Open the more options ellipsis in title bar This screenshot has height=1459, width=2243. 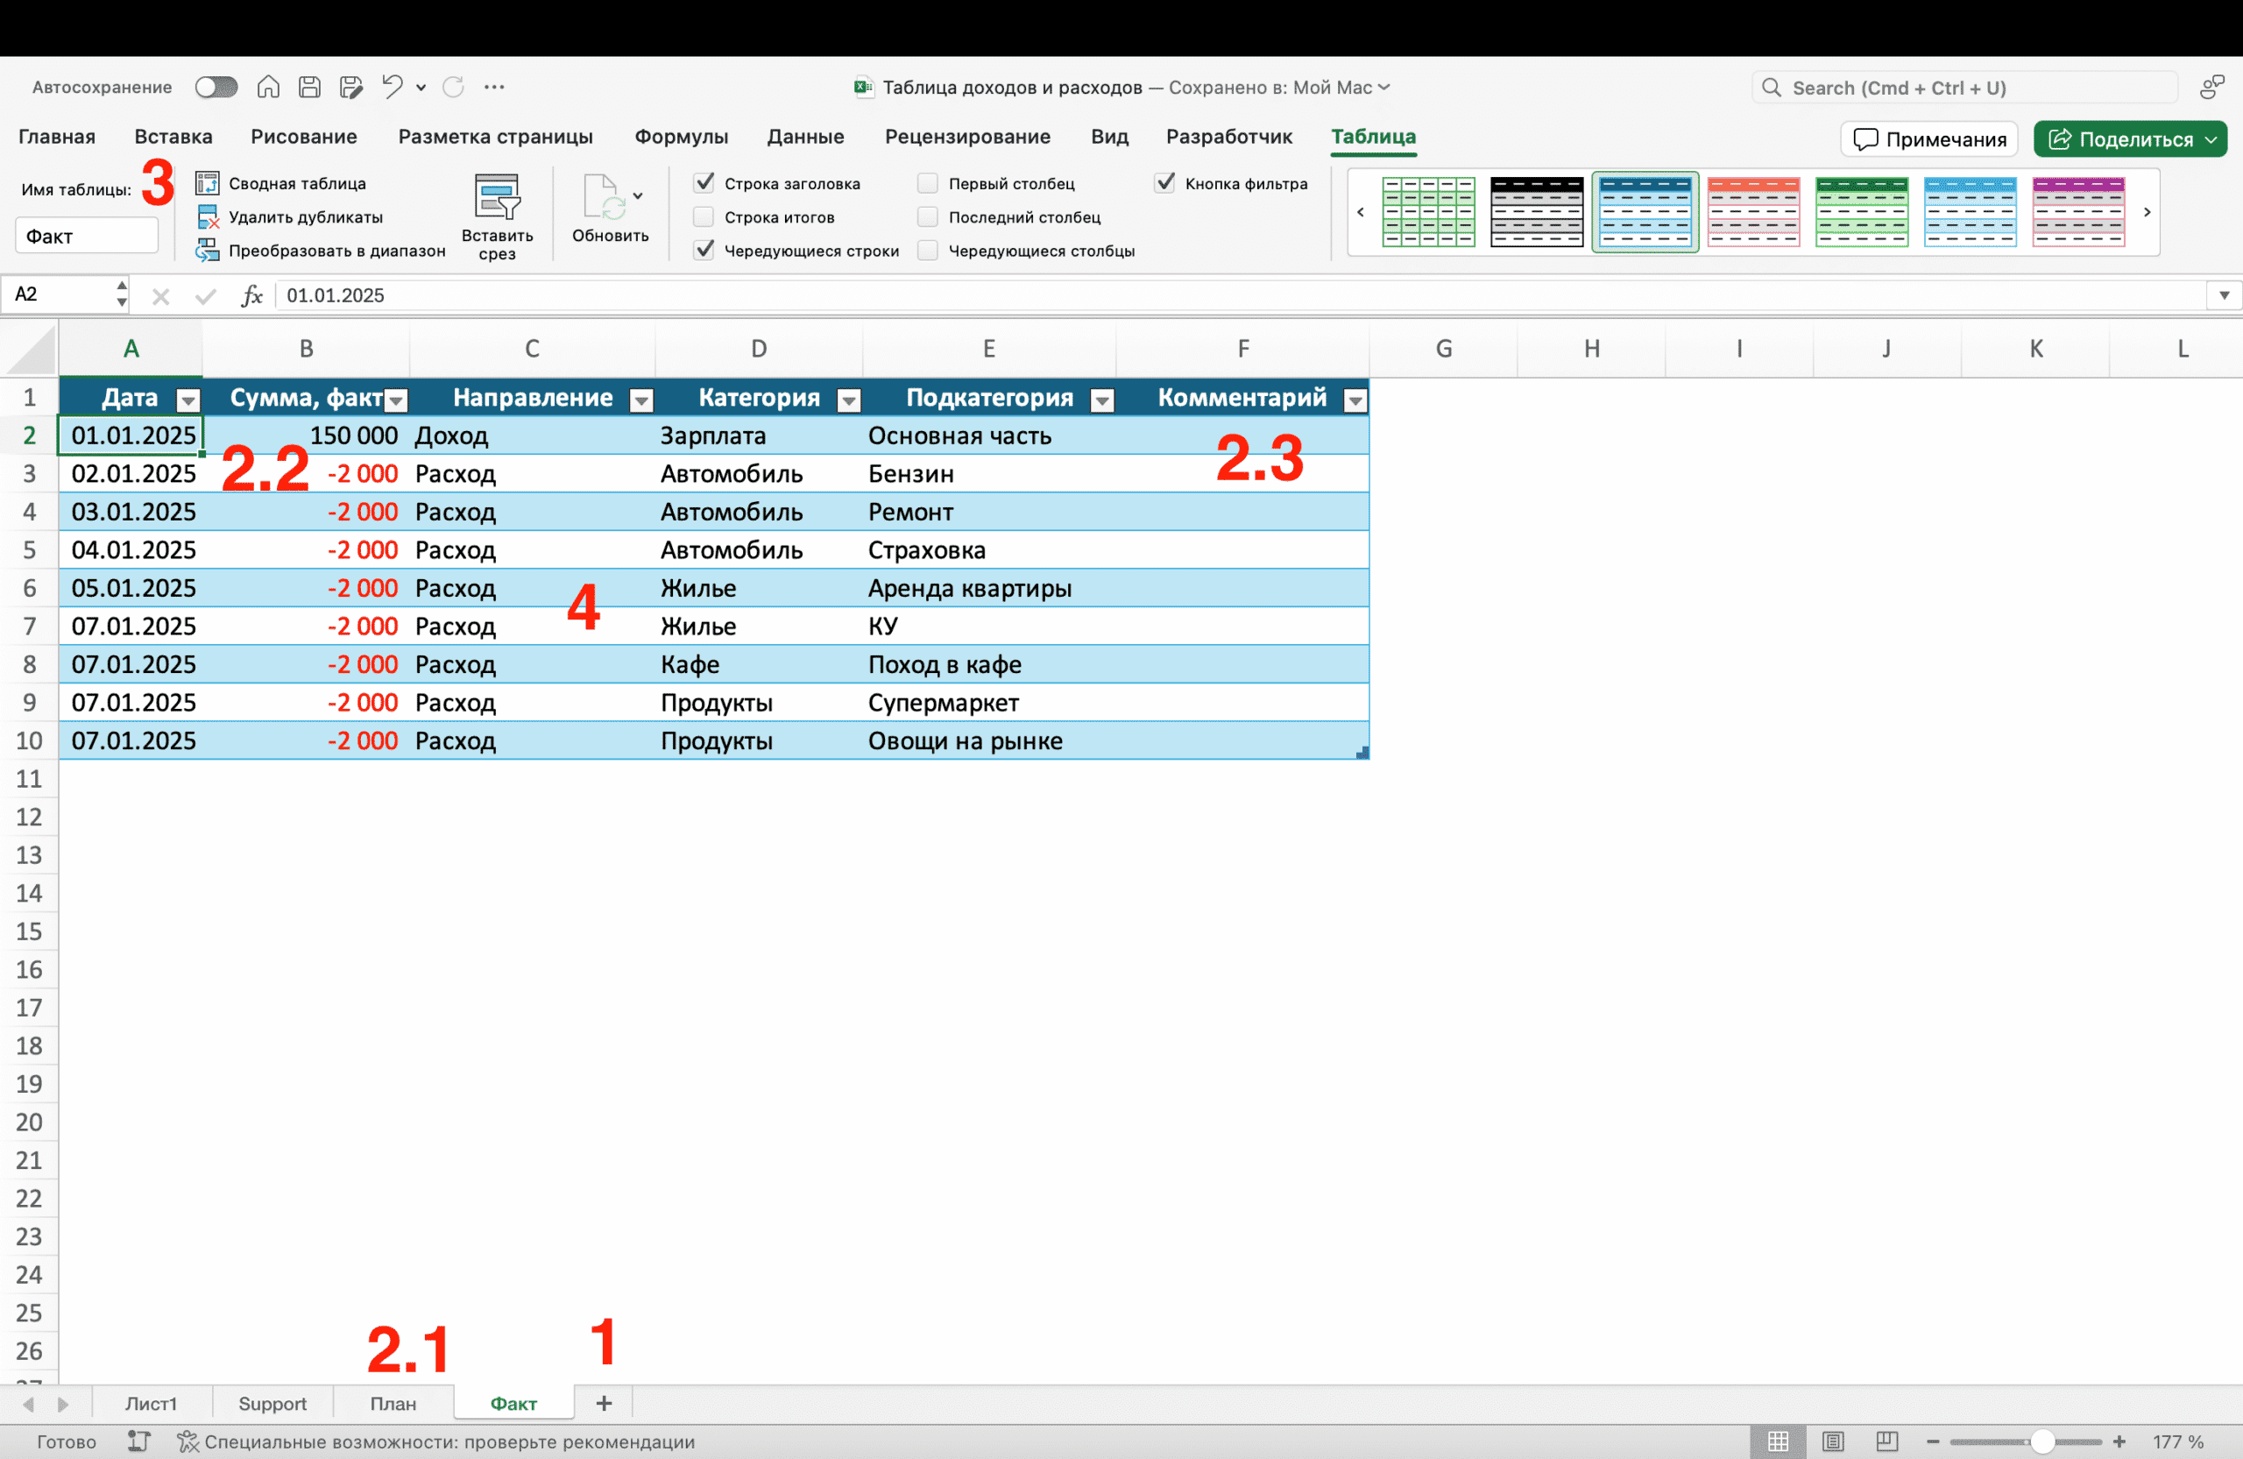point(494,87)
